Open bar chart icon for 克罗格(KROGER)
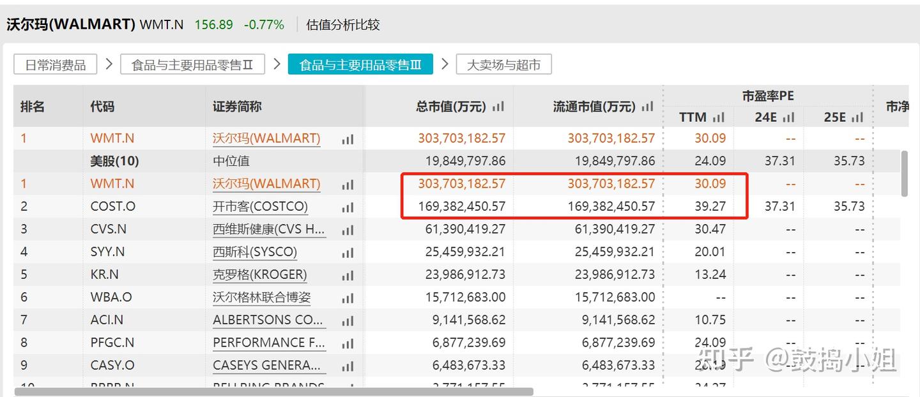The image size is (920, 397). click(x=348, y=276)
